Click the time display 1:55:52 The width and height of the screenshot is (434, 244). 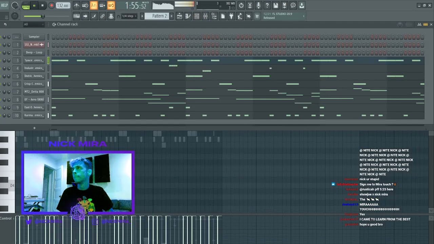pos(136,5)
